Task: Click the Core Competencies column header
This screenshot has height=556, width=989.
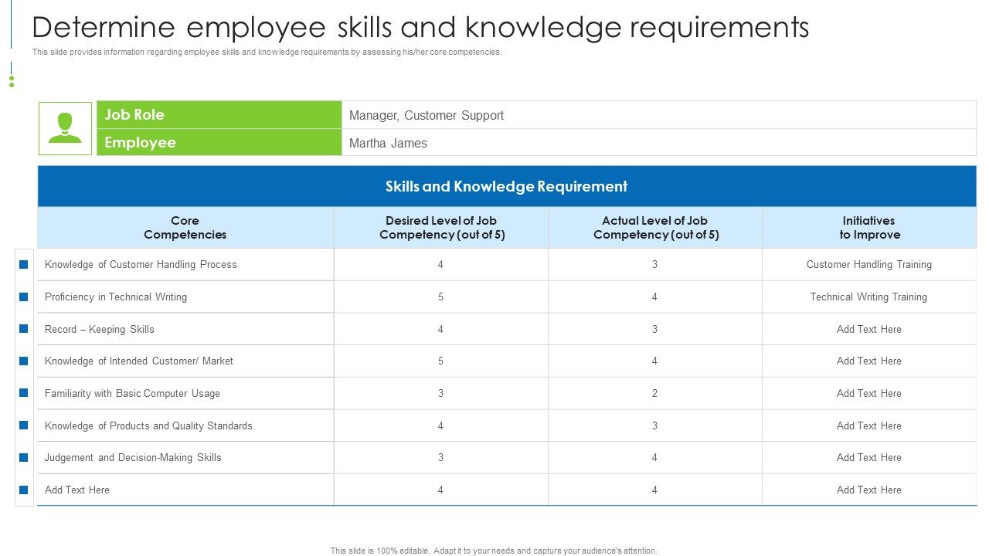Action: tap(185, 228)
